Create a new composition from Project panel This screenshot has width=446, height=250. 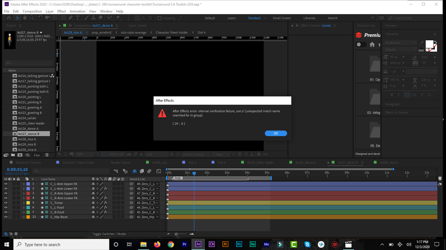[x=20, y=155]
